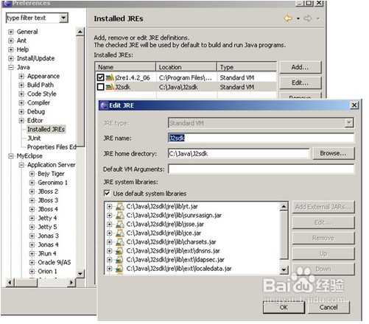Click Browse... for JRE home directory
369x324 pixels.
coord(334,153)
